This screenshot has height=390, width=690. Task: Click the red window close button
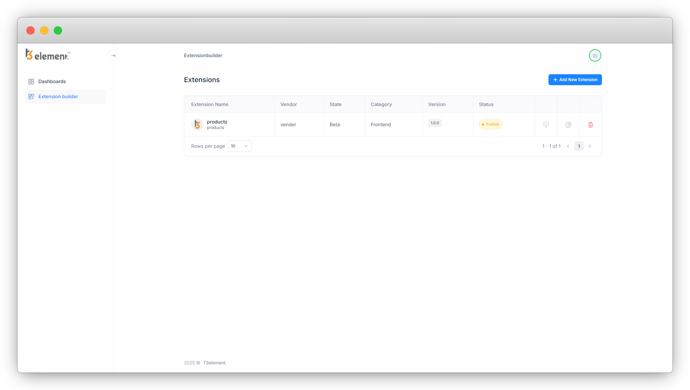point(30,30)
